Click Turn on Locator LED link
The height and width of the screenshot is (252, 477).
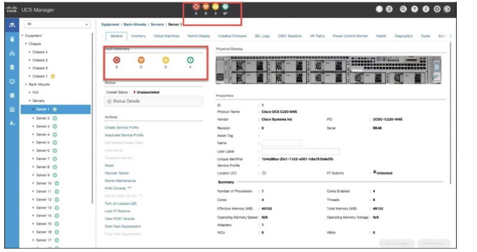(x=120, y=203)
